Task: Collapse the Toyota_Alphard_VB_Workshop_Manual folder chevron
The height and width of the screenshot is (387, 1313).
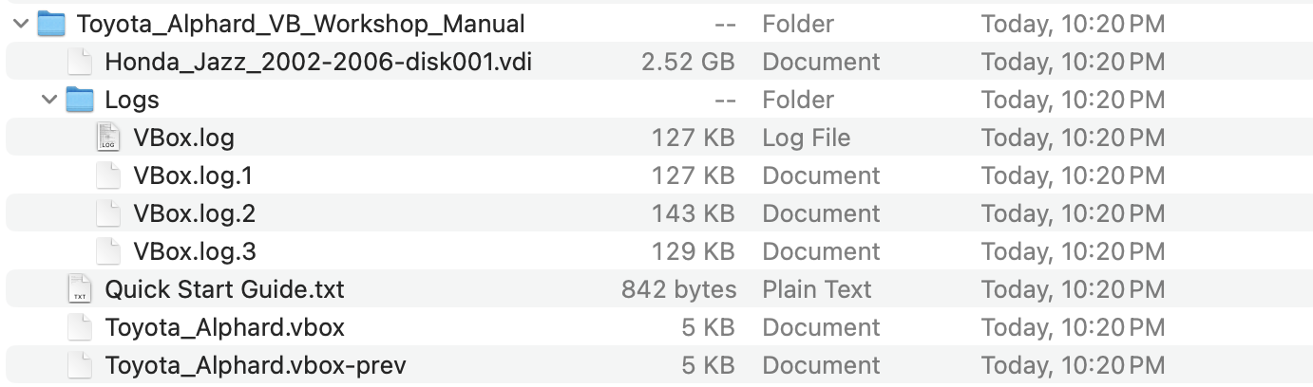Action: tap(21, 24)
